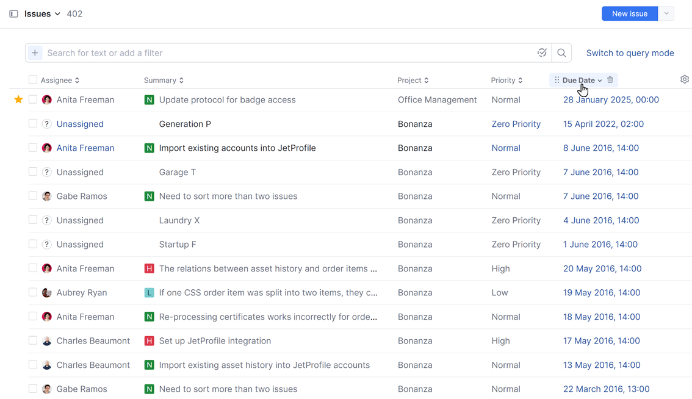Open Anita Freeman link in Import existing accounts row
This screenshot has width=692, height=399.
tap(85, 148)
